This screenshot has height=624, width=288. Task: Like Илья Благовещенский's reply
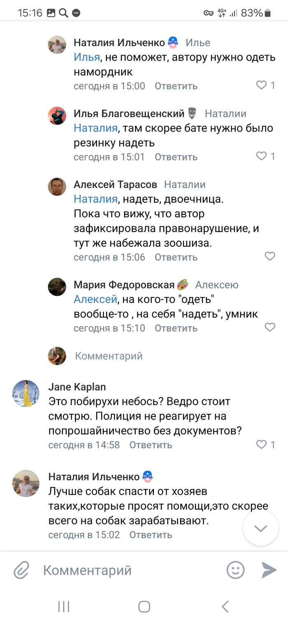[262, 156]
